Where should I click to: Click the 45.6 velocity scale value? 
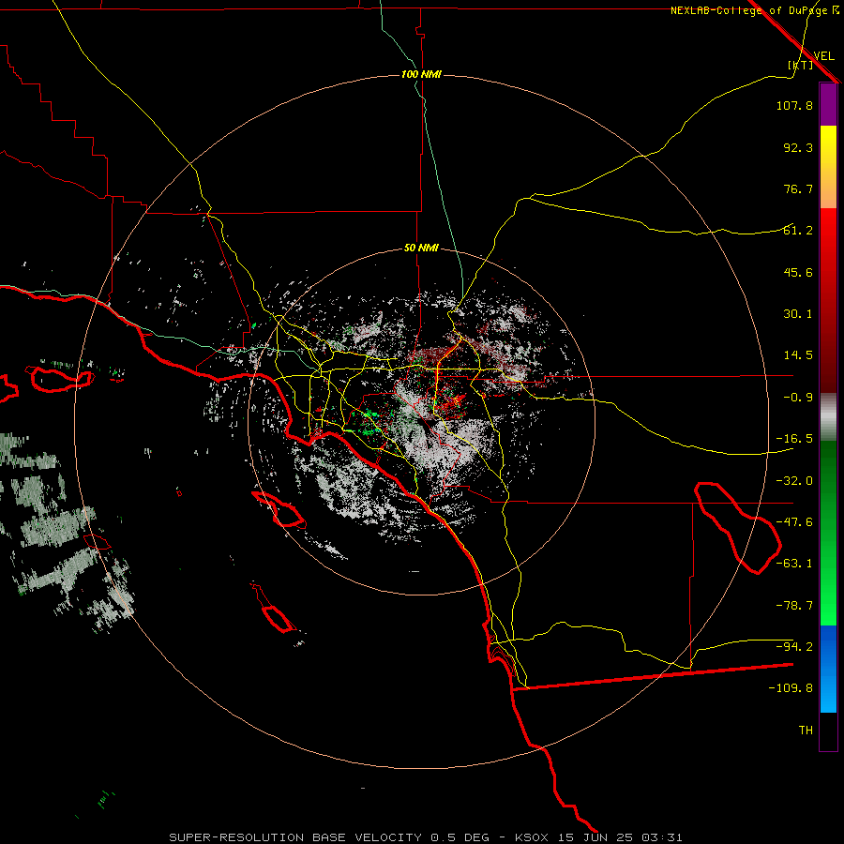point(798,272)
